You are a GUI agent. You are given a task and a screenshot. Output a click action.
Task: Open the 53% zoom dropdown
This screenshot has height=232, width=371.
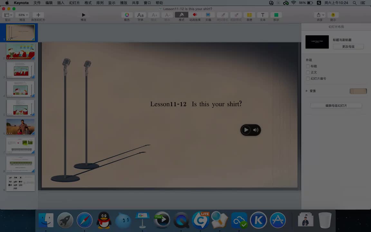23,15
